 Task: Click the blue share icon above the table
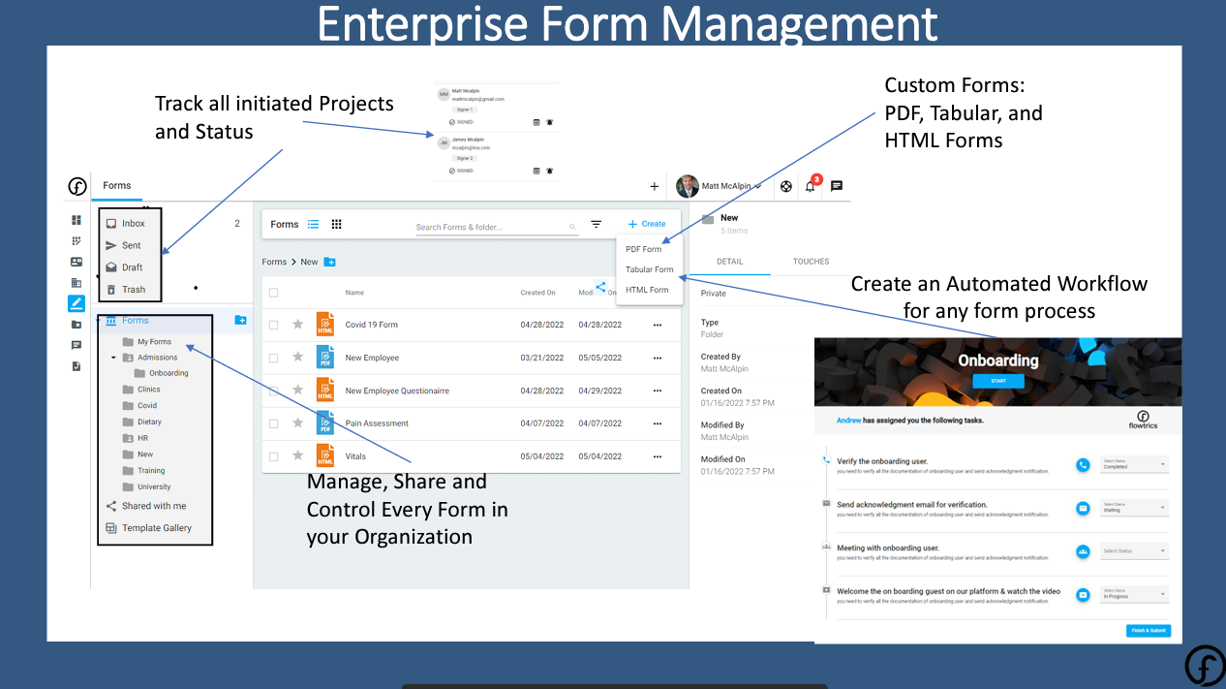(600, 287)
